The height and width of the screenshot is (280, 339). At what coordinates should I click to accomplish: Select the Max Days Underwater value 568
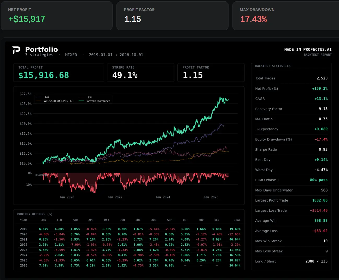coord(324,190)
